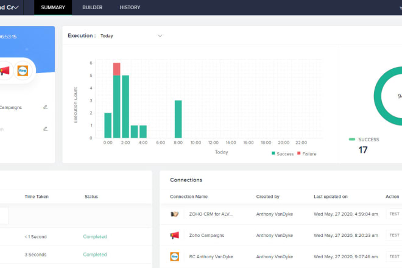This screenshot has height=268, width=402.
Task: Click the Zoho Campaigns megaphone icon in blue card
Action: 4,71
